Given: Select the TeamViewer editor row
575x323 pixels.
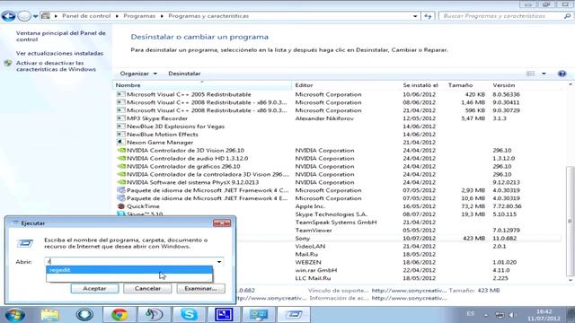Looking at the screenshot, I should pos(314,231).
